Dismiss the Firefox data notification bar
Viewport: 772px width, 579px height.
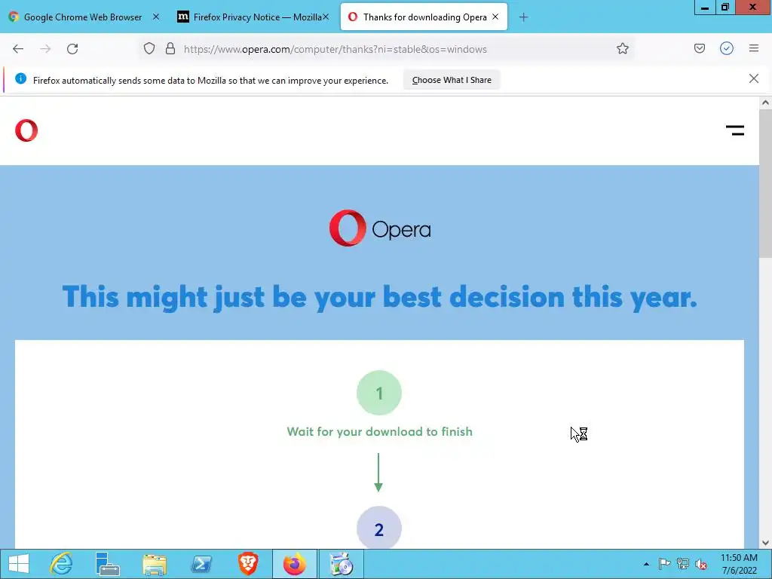click(x=754, y=78)
